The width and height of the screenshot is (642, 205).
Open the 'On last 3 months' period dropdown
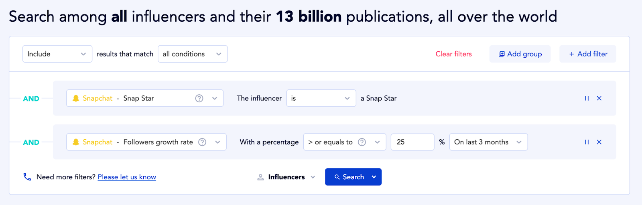click(x=488, y=142)
